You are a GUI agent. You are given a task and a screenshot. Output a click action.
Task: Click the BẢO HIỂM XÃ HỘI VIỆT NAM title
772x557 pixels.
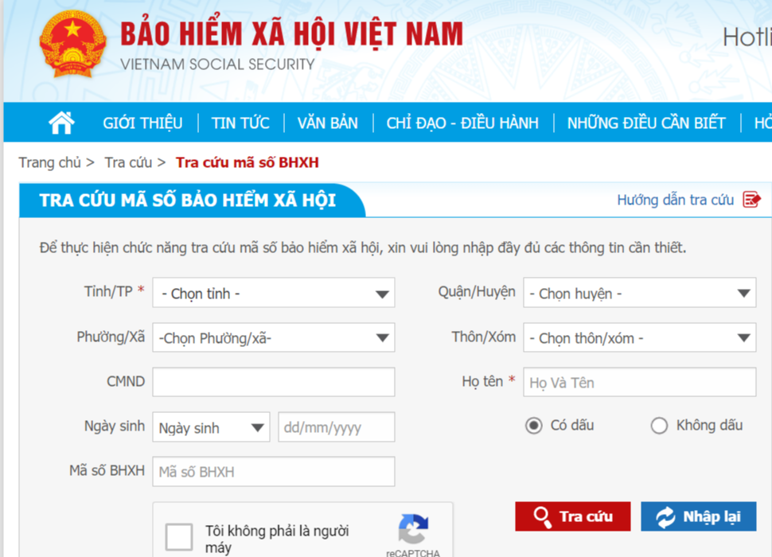pyautogui.click(x=292, y=33)
